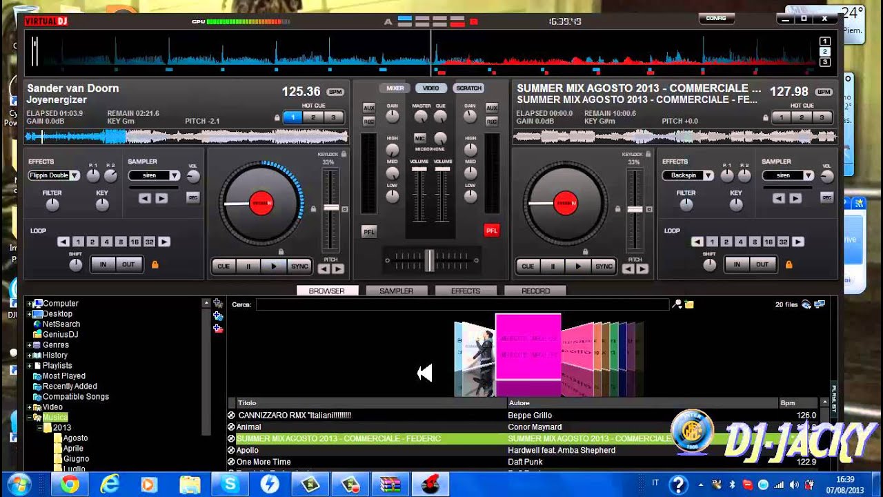Toggle the right deck orange loop lock icon
Image resolution: width=883 pixels, height=497 pixels.
(788, 264)
